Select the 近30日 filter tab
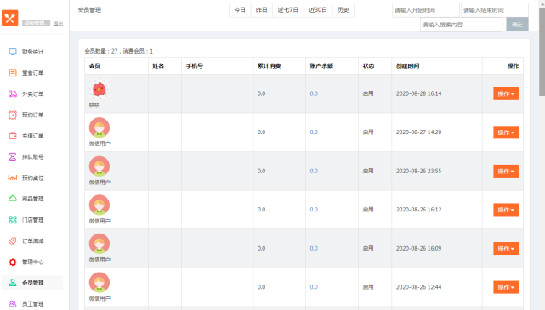 click(318, 10)
